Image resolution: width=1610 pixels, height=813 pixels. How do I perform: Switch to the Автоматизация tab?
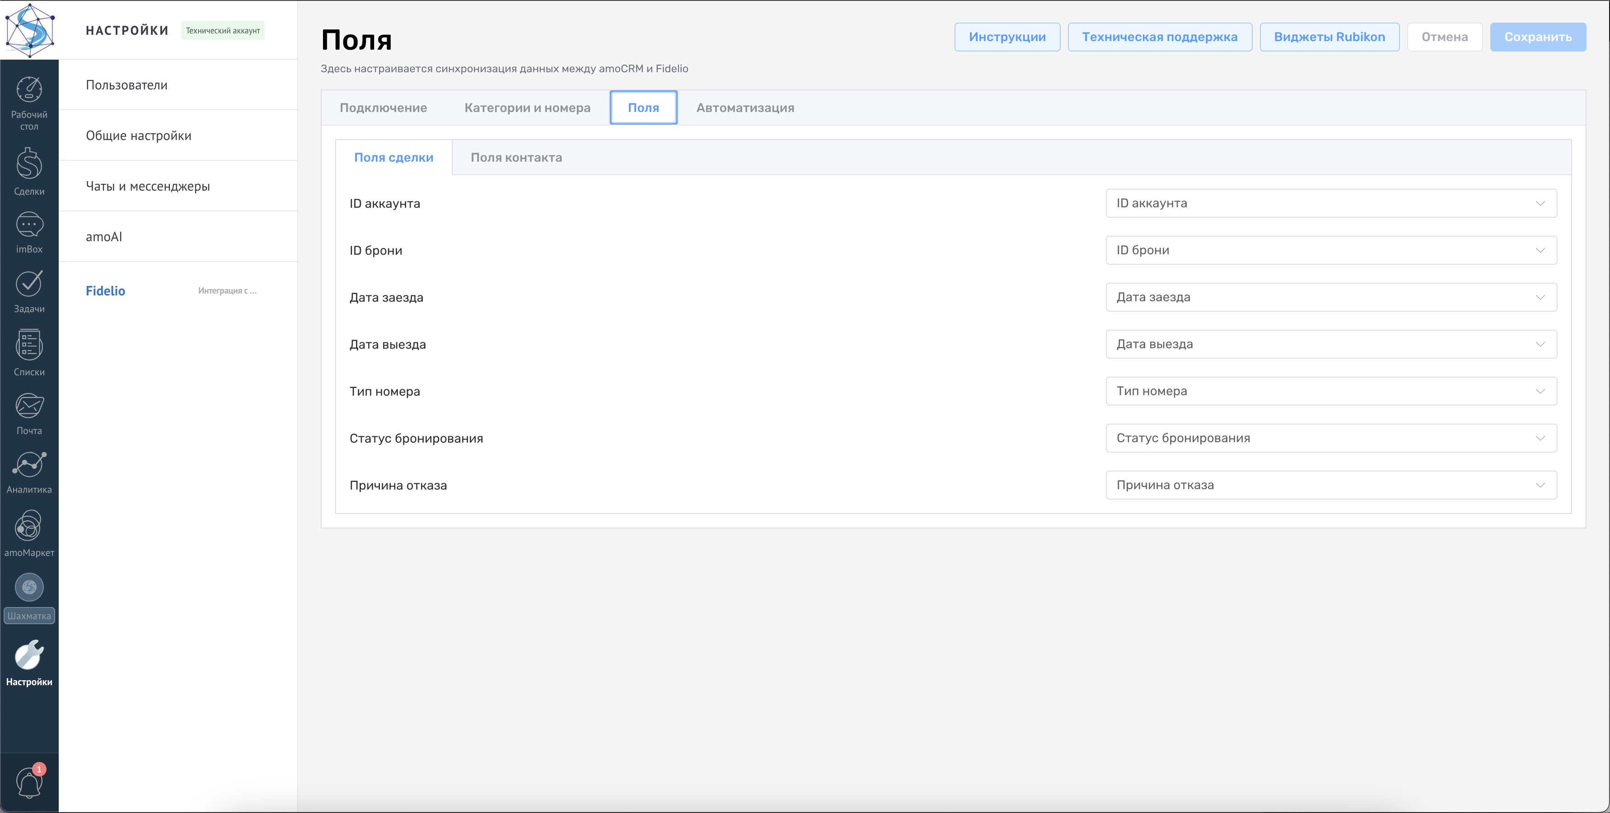tap(745, 107)
